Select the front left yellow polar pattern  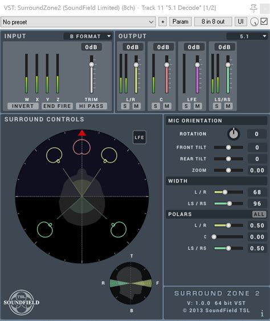point(54,155)
